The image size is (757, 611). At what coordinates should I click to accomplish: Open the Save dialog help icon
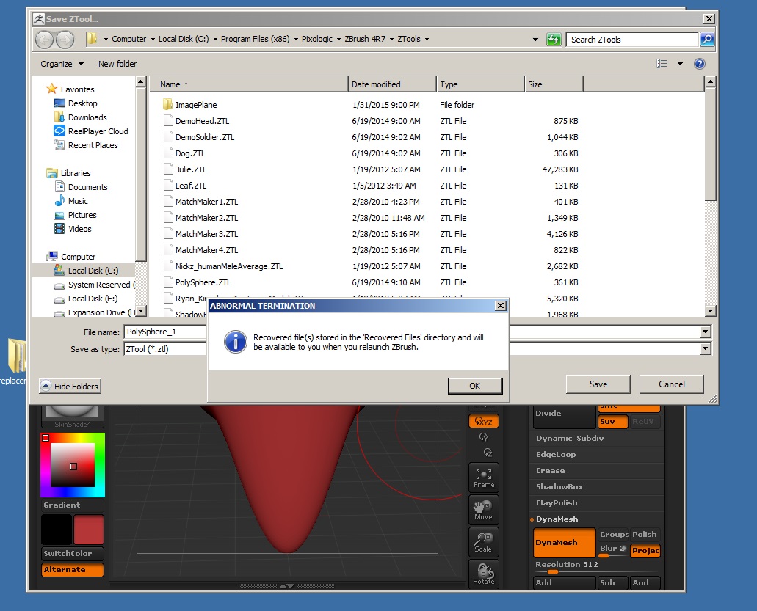[x=699, y=64]
